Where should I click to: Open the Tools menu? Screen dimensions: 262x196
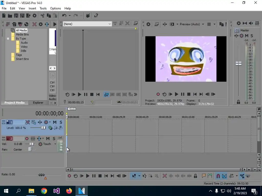43,8
